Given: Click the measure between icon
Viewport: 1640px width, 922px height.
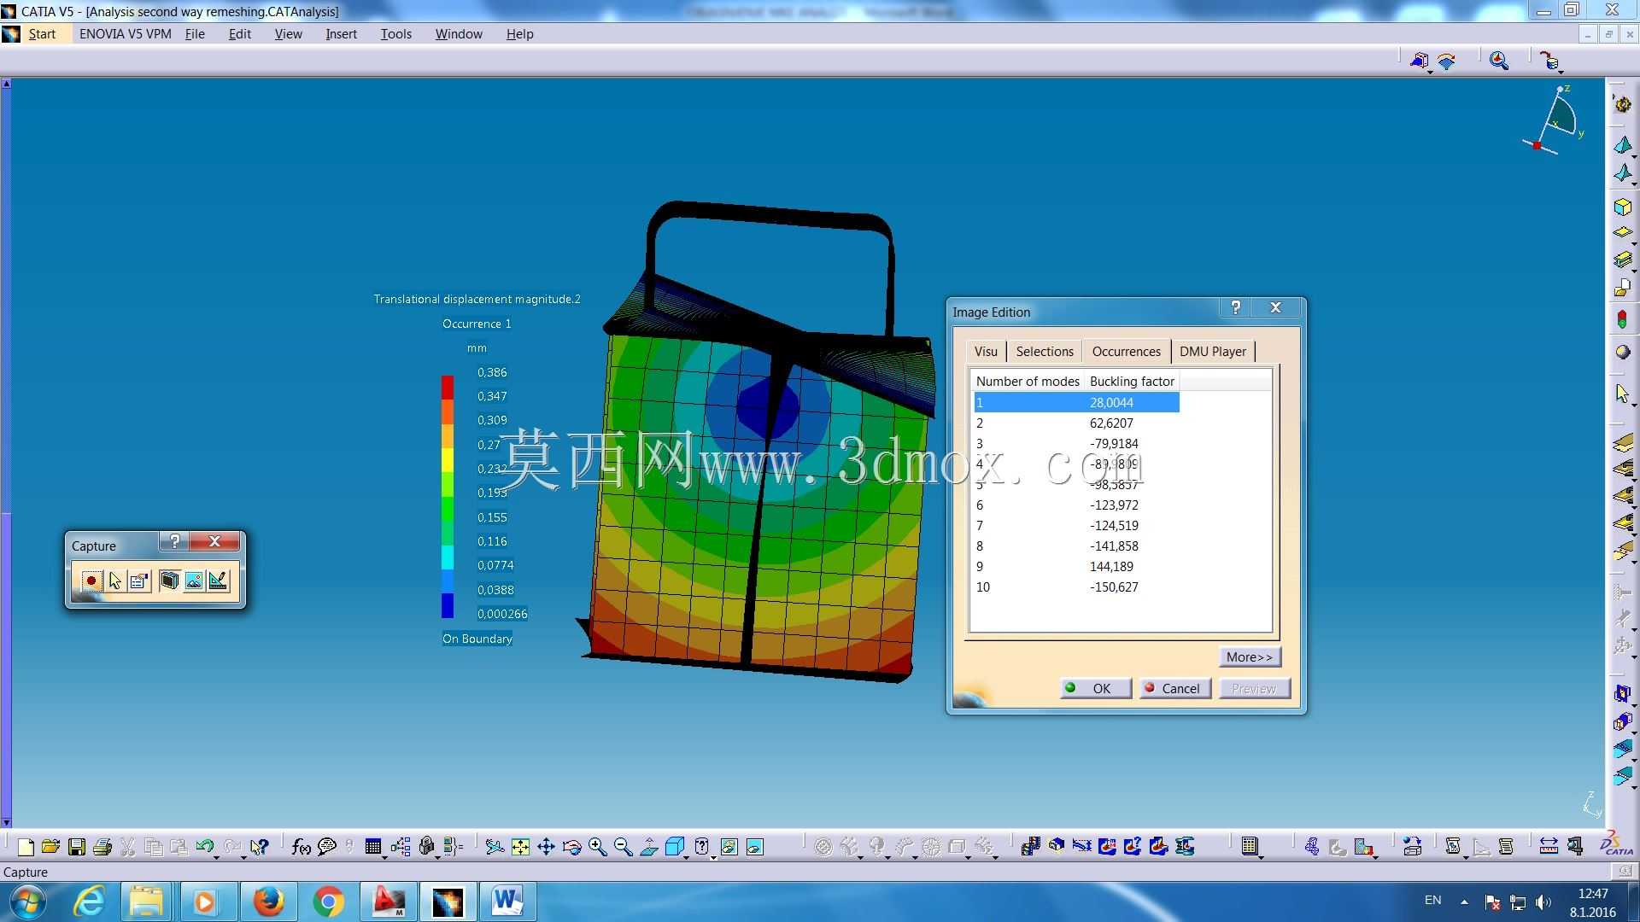Looking at the screenshot, I should pyautogui.click(x=1549, y=847).
